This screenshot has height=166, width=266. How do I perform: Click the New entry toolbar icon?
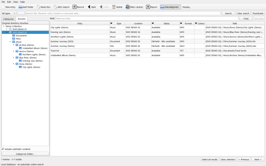[x=3, y=7]
